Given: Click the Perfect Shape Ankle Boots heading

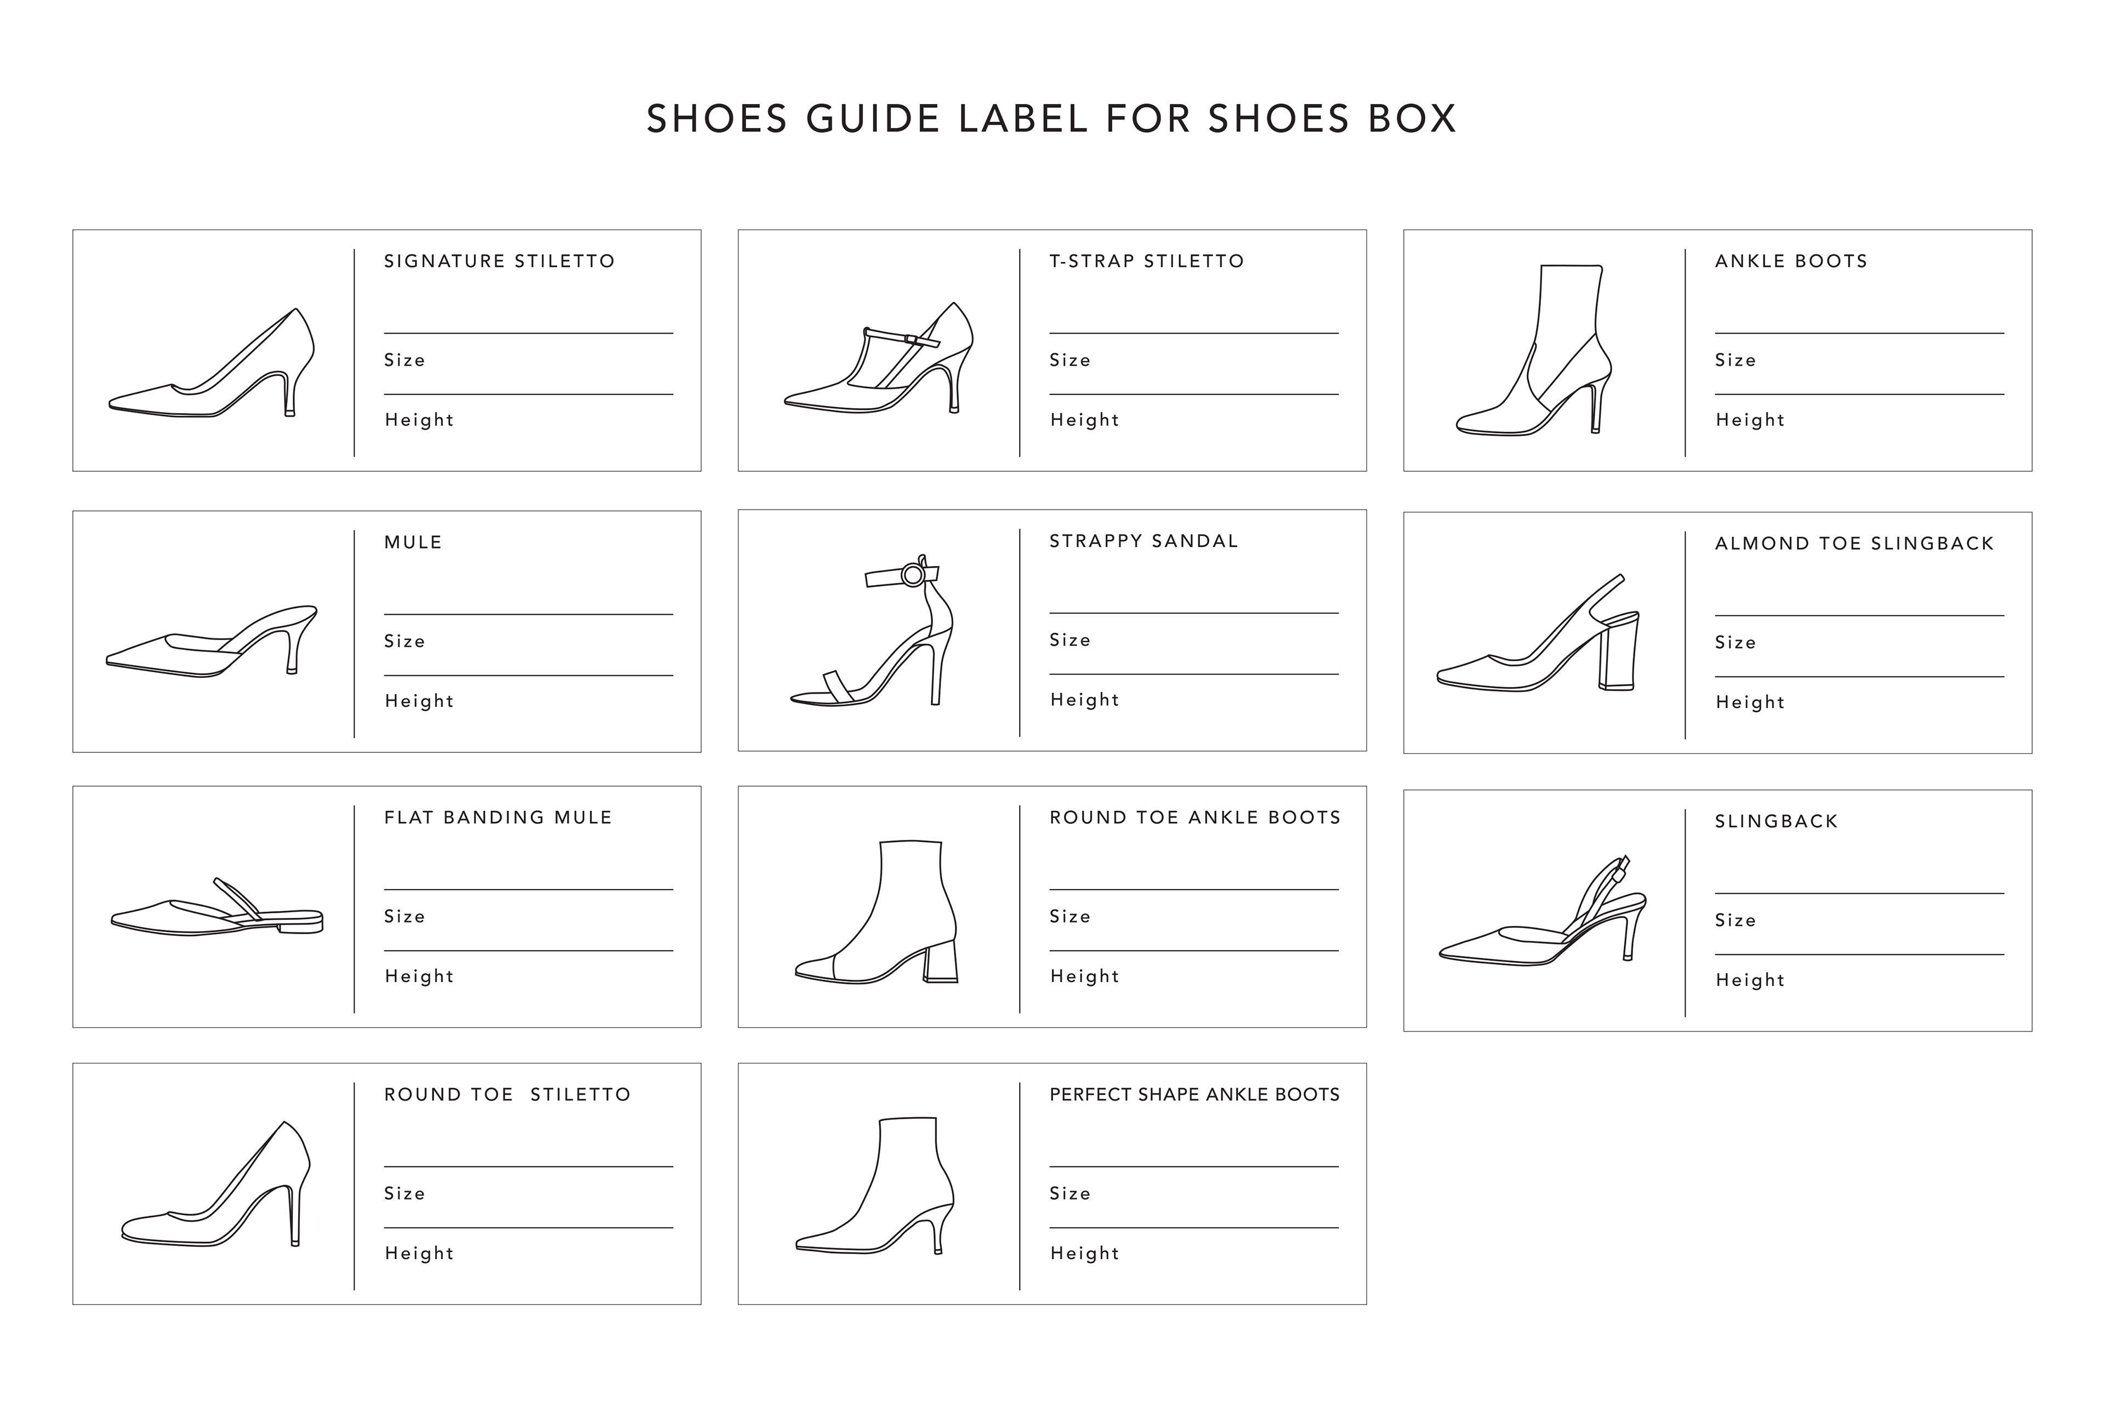Looking at the screenshot, I should pyautogui.click(x=1194, y=1095).
